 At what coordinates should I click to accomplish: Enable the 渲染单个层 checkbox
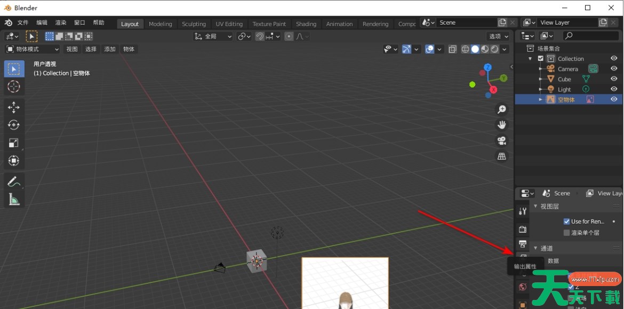[x=566, y=233]
